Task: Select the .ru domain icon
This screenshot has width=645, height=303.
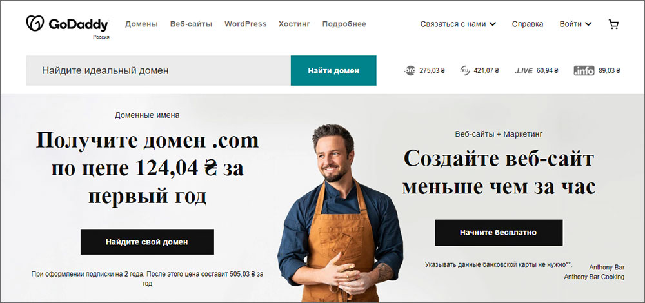Action: coord(464,70)
